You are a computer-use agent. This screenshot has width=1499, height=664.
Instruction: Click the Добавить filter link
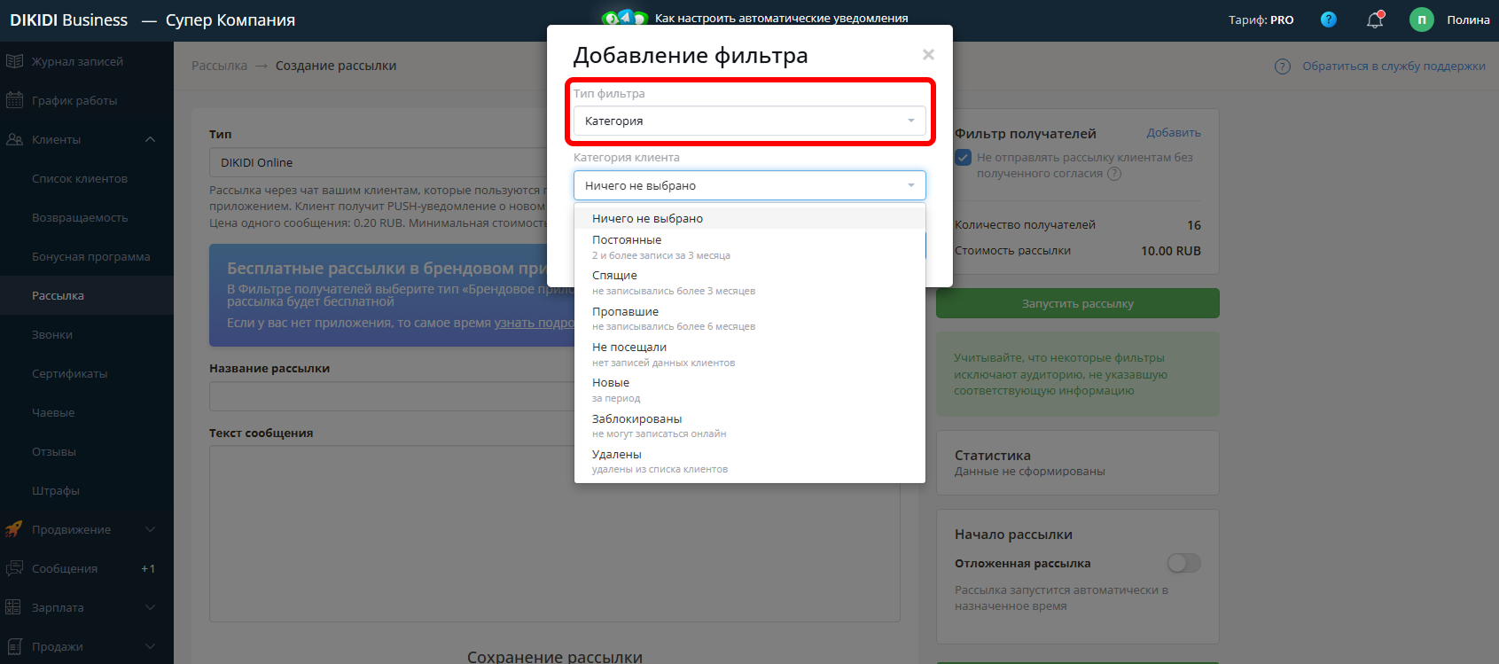pos(1173,133)
